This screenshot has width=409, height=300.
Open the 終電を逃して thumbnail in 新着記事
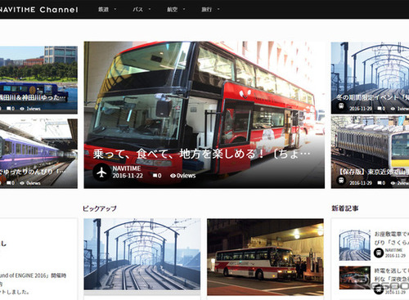[x=355, y=278]
